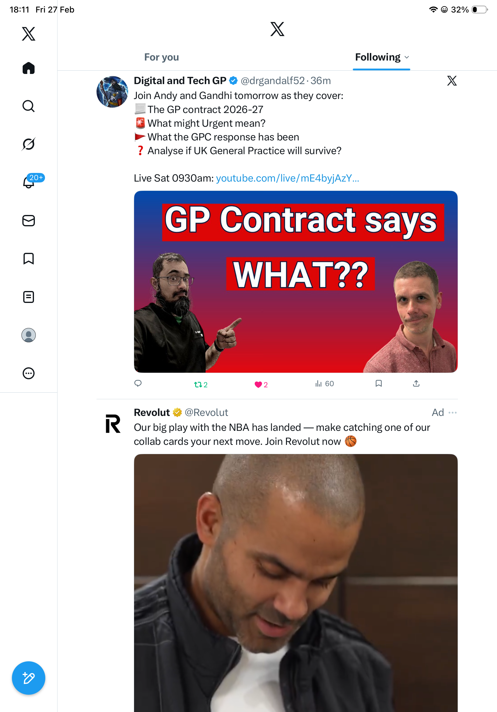
Task: Expand the Following tab chevron
Action: (x=407, y=57)
